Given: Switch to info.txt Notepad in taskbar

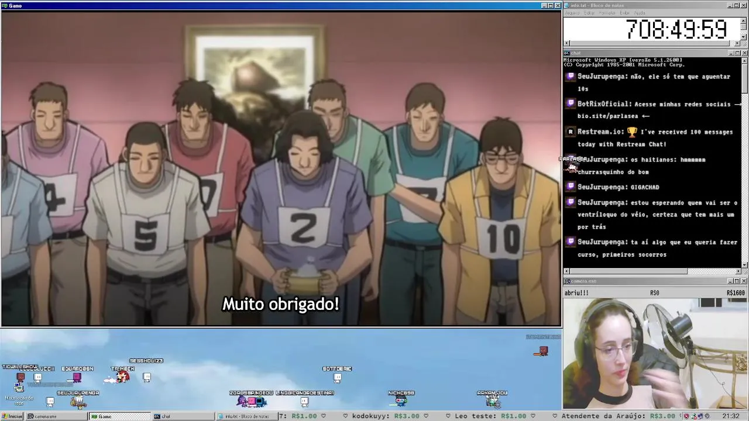Looking at the screenshot, I should tap(246, 416).
